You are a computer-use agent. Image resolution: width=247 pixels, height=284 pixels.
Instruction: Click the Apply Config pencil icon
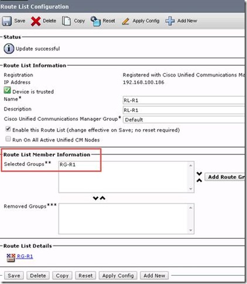pos(125,21)
